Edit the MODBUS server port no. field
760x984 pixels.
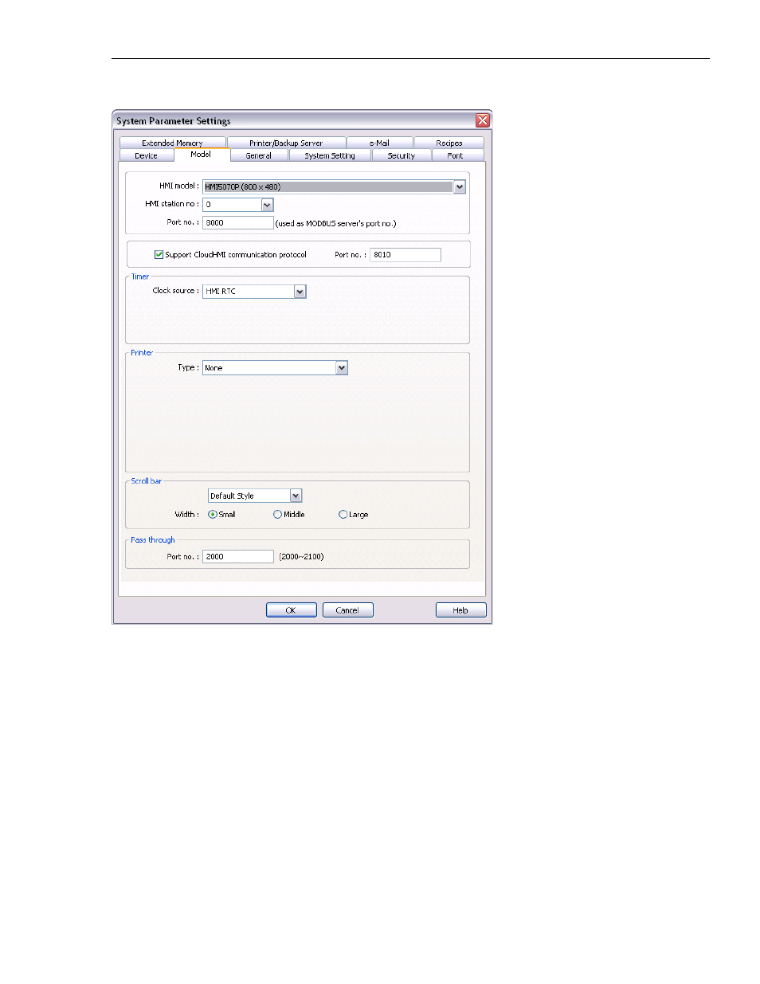pyautogui.click(x=238, y=223)
